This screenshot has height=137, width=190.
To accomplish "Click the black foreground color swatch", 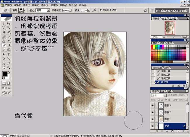I will pyautogui.click(x=5, y=74).
